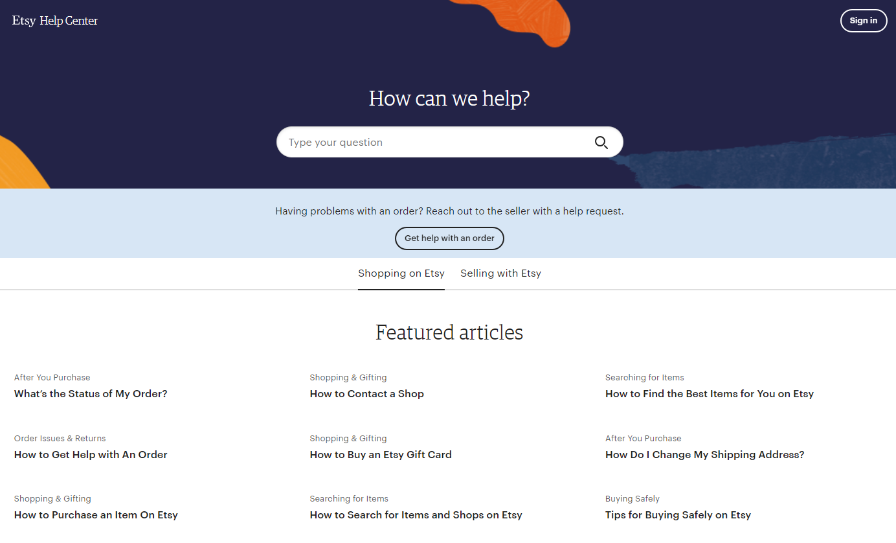
Task: Open 'What's the Status of My Order?' article
Action: coord(91,394)
